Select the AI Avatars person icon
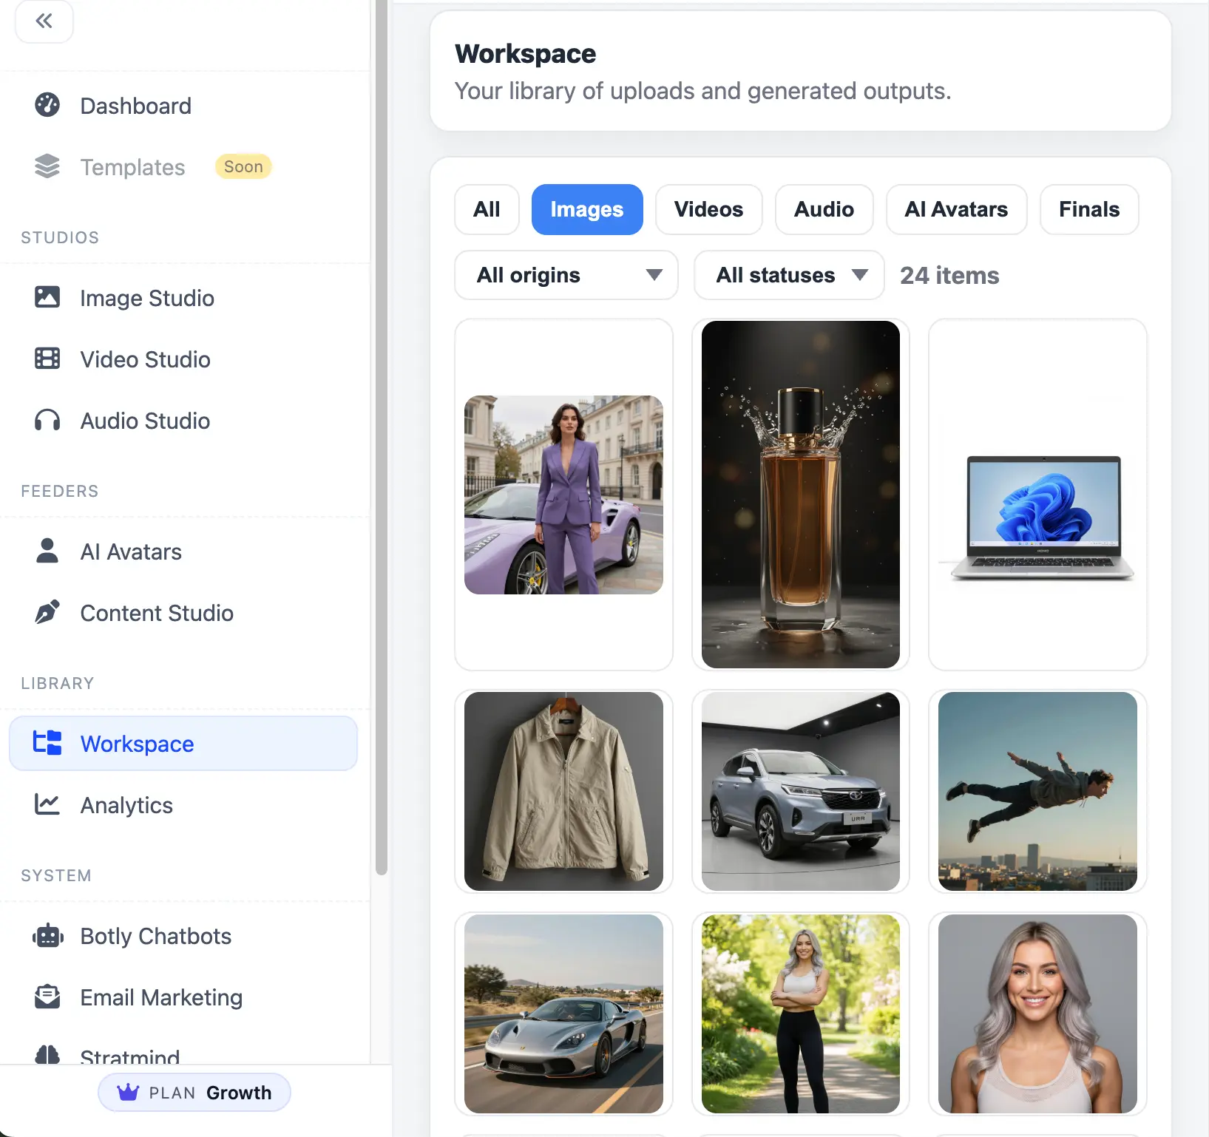Viewport: 1209px width, 1137px height. tap(47, 551)
